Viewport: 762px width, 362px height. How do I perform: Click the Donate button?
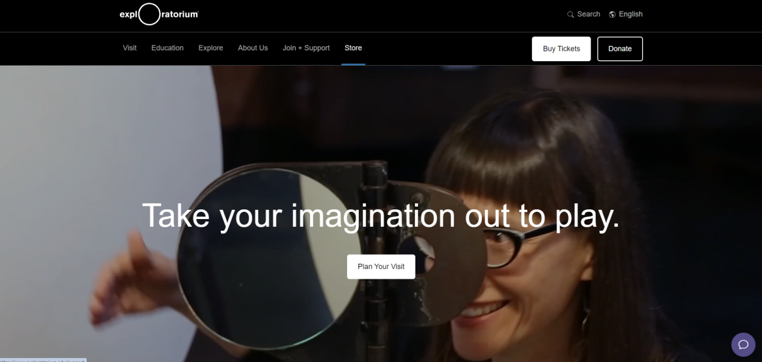click(620, 49)
